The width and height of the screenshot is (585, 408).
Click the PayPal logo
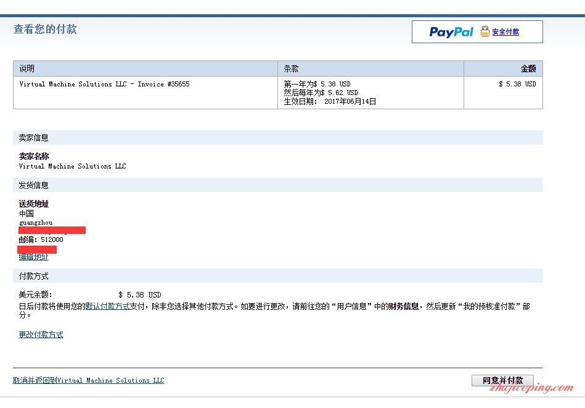(x=451, y=32)
